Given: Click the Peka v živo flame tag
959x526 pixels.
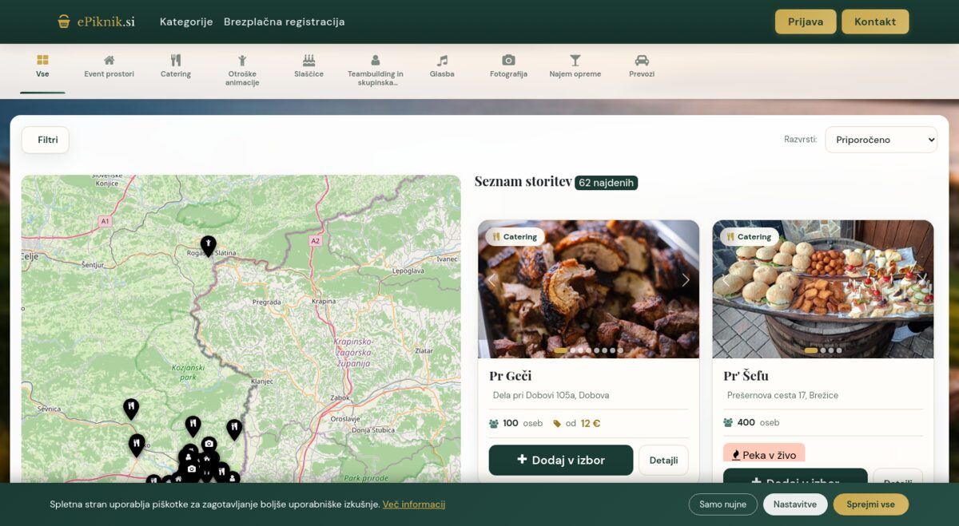Looking at the screenshot, I should click(764, 455).
